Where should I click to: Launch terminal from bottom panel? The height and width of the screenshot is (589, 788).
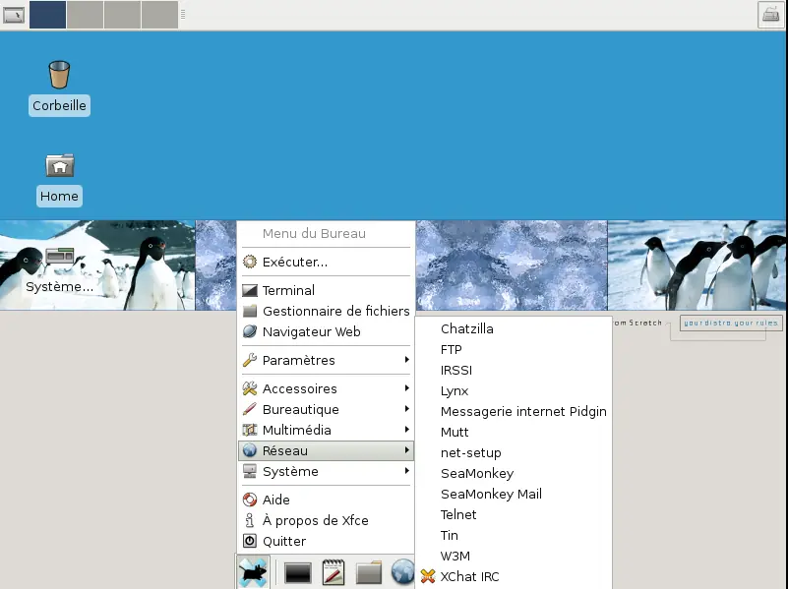click(x=297, y=573)
